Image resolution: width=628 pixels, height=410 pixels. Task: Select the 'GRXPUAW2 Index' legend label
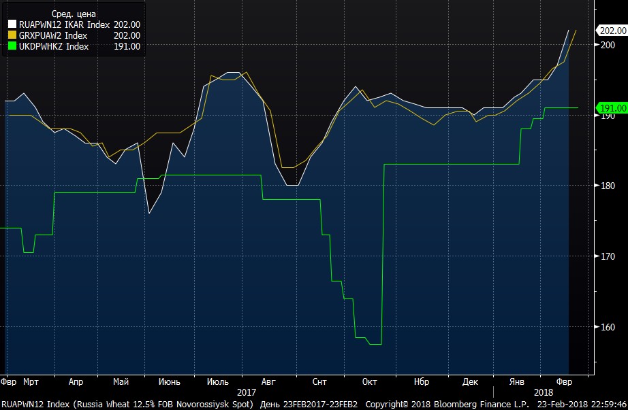coord(53,35)
